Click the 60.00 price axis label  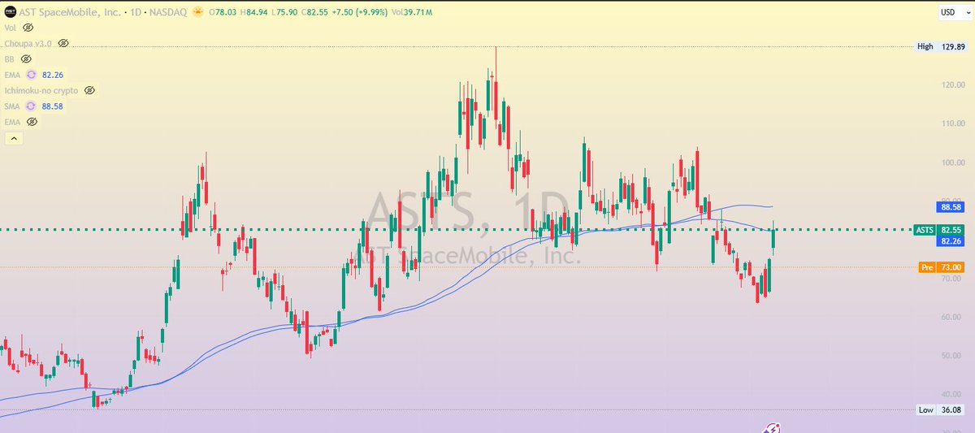click(x=951, y=317)
